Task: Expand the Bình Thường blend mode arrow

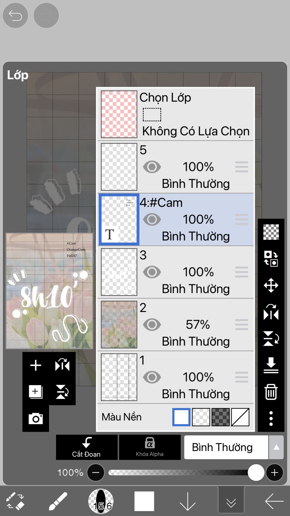Action: point(276,447)
